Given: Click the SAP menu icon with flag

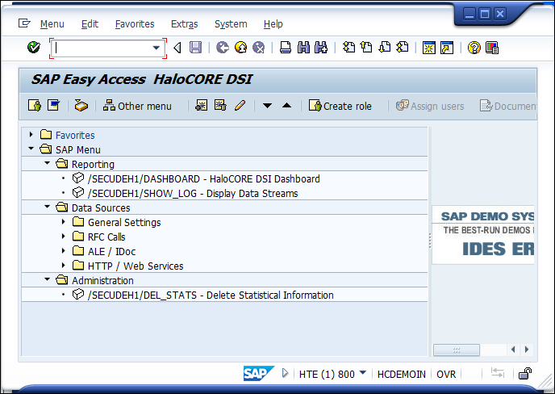Looking at the screenshot, I should (x=54, y=106).
